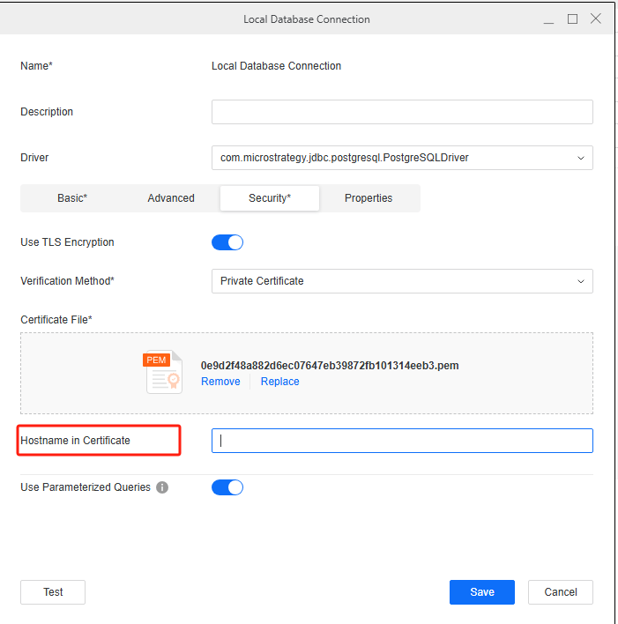Viewport: 618px width, 624px height.
Task: Expand the Verification Method dropdown
Action: (402, 281)
